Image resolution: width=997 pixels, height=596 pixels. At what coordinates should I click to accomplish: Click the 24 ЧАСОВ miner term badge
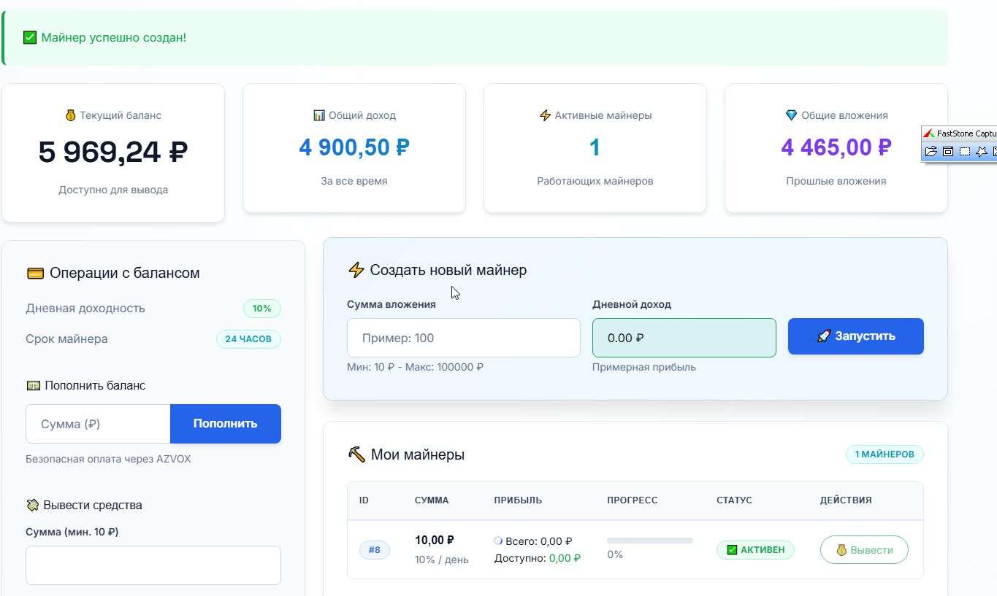point(248,339)
